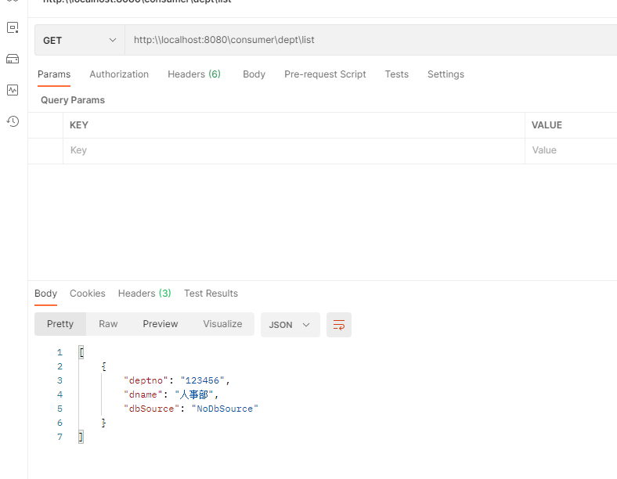Click the "deptno" key in response

[146, 380]
